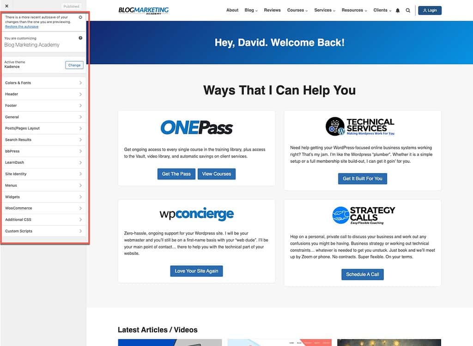Open the Custom Scripts section
The width and height of the screenshot is (473, 346).
click(44, 231)
